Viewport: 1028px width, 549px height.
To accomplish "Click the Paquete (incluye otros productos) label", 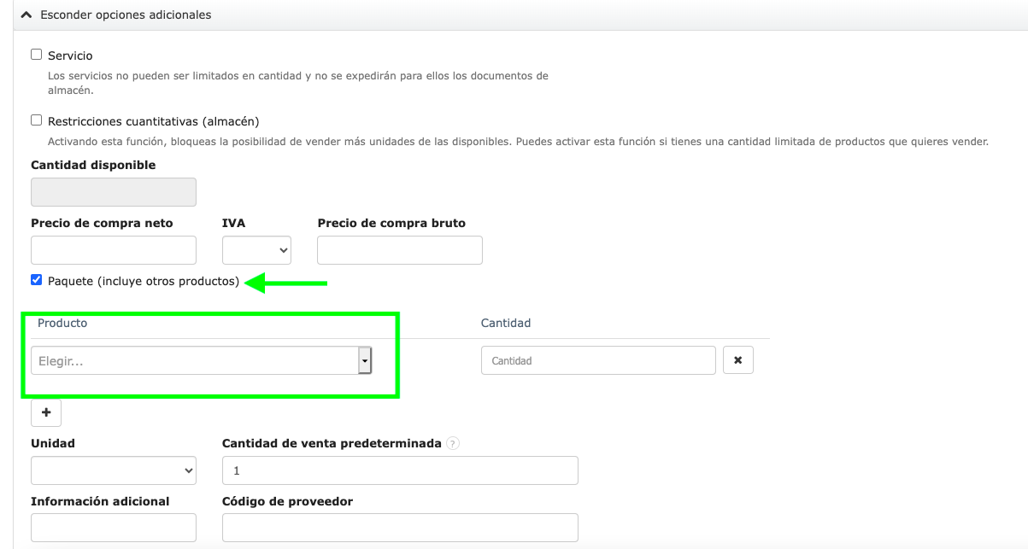I will click(x=144, y=281).
